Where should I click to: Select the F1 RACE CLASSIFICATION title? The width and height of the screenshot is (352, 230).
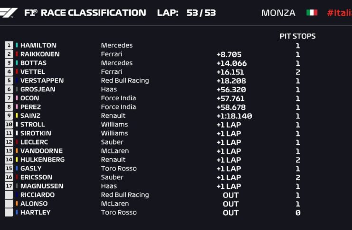pyautogui.click(x=85, y=13)
